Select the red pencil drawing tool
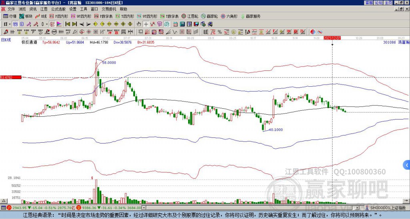 point(6,32)
